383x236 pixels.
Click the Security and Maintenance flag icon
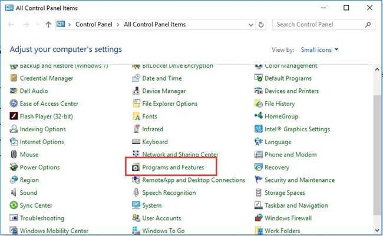[x=259, y=180]
